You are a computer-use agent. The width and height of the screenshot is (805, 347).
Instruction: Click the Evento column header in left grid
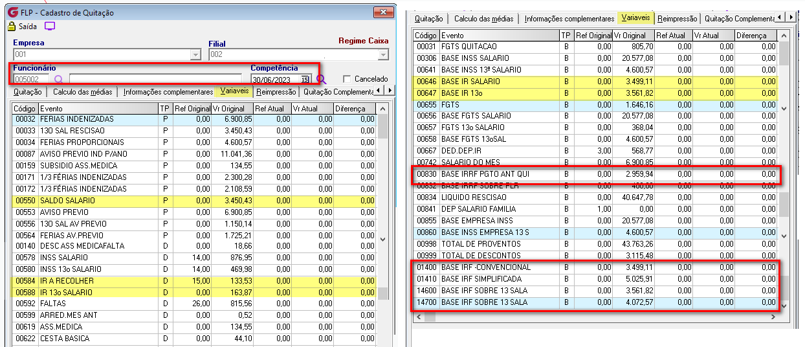pos(98,109)
